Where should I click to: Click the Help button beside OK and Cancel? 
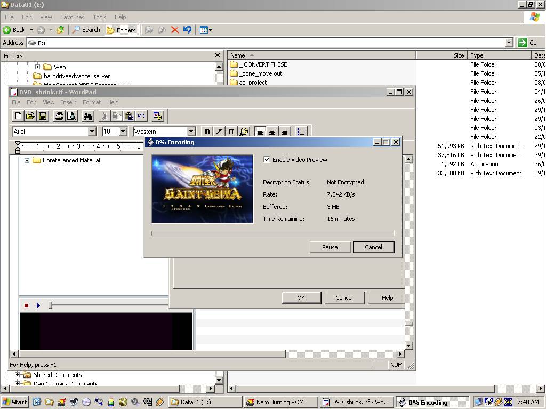click(387, 298)
